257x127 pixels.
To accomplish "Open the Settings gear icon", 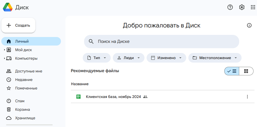I will 242,7.
